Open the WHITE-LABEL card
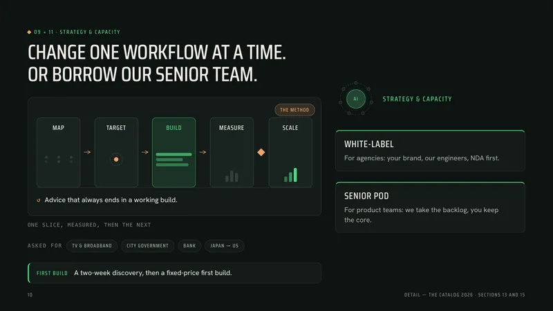The image size is (553, 311). [430, 151]
